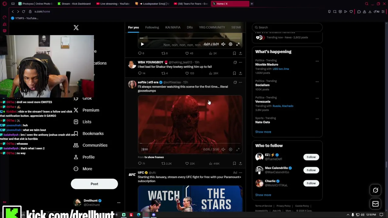Switch to the Following tab

[x=152, y=27]
